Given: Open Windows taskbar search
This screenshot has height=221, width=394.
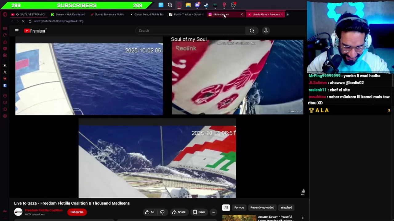Looking at the screenshot, I should (170, 5).
